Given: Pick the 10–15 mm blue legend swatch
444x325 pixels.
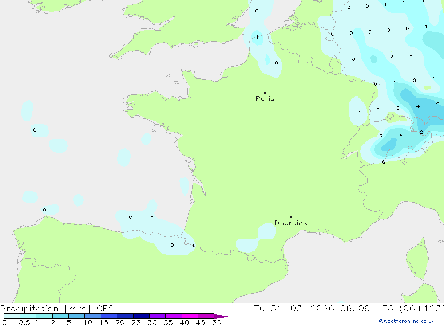Looking at the screenshot, I should (x=92, y=316).
